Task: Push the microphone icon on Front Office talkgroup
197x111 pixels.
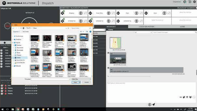Action: click(109, 13)
